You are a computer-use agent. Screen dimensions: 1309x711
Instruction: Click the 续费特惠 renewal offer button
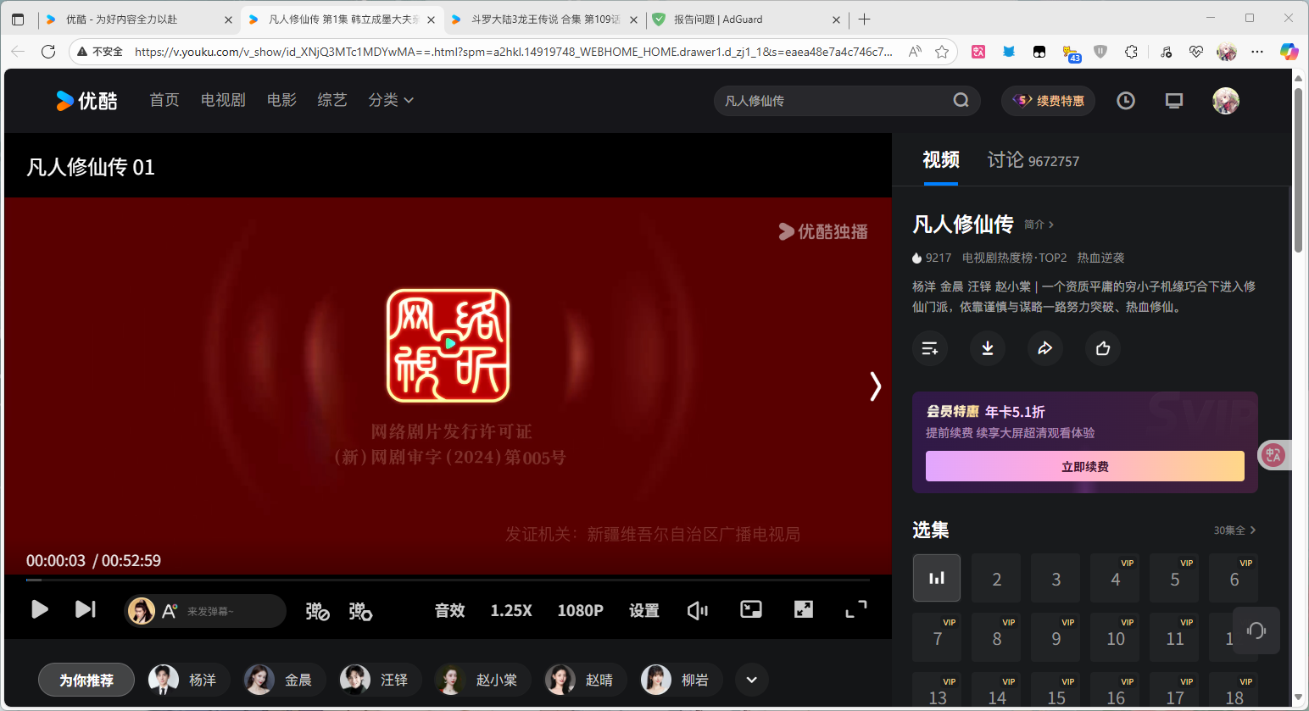pyautogui.click(x=1049, y=101)
